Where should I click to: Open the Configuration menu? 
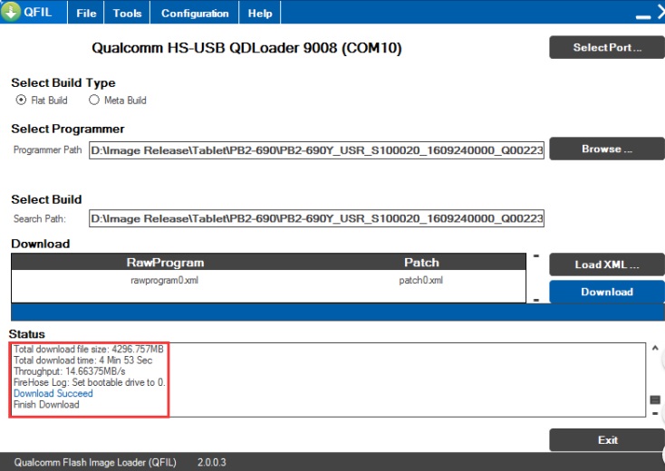coord(195,14)
